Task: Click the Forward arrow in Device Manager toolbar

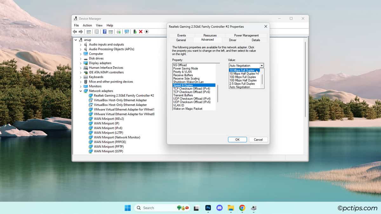Action: coord(81,32)
